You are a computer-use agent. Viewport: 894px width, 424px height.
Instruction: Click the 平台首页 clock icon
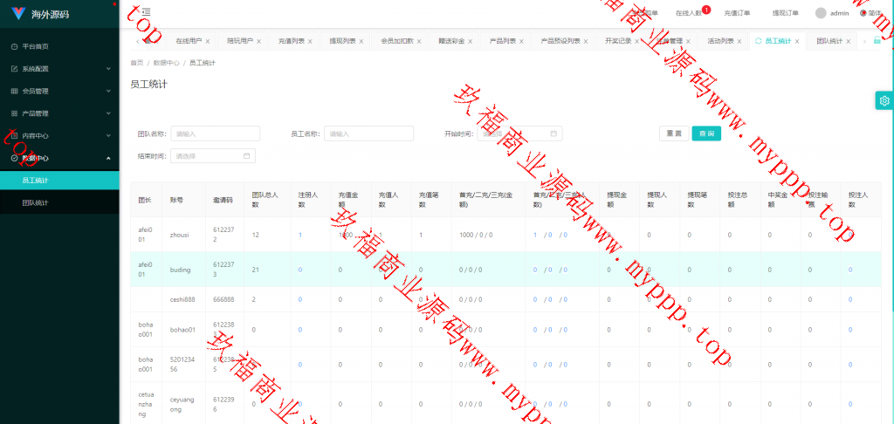(14, 46)
